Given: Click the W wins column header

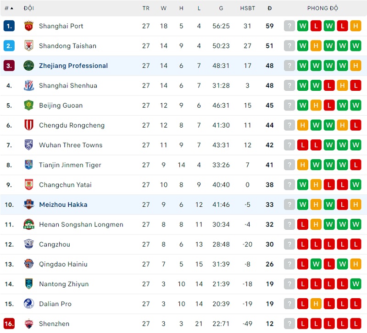Looking at the screenshot, I should point(164,8).
